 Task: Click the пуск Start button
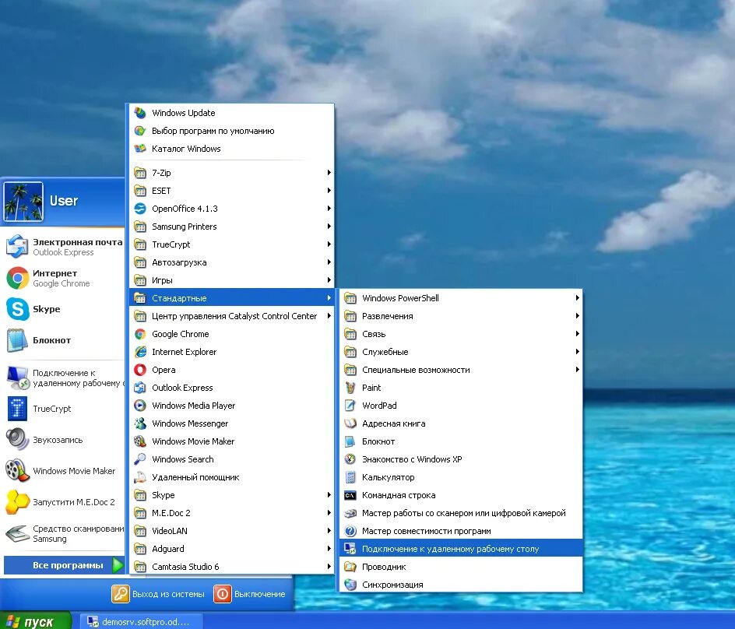36,620
